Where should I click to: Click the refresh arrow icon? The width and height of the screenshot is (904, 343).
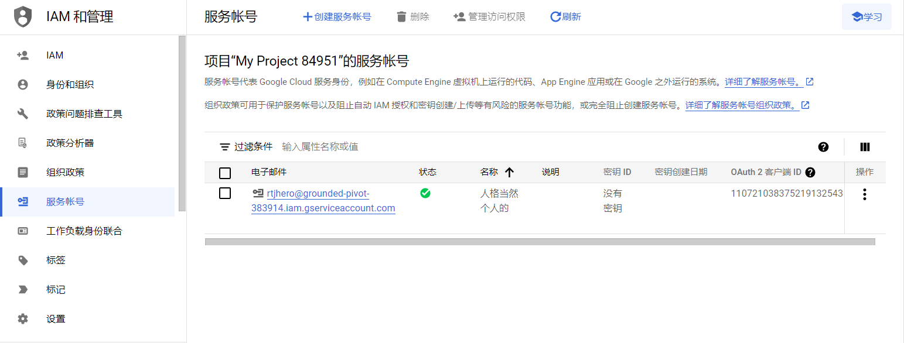click(555, 17)
